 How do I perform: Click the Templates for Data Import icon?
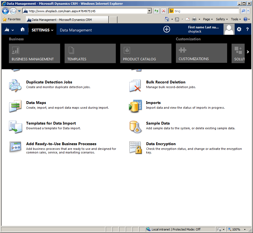16,127
